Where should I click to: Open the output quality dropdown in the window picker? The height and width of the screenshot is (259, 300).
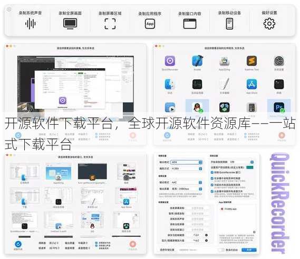coord(82,243)
